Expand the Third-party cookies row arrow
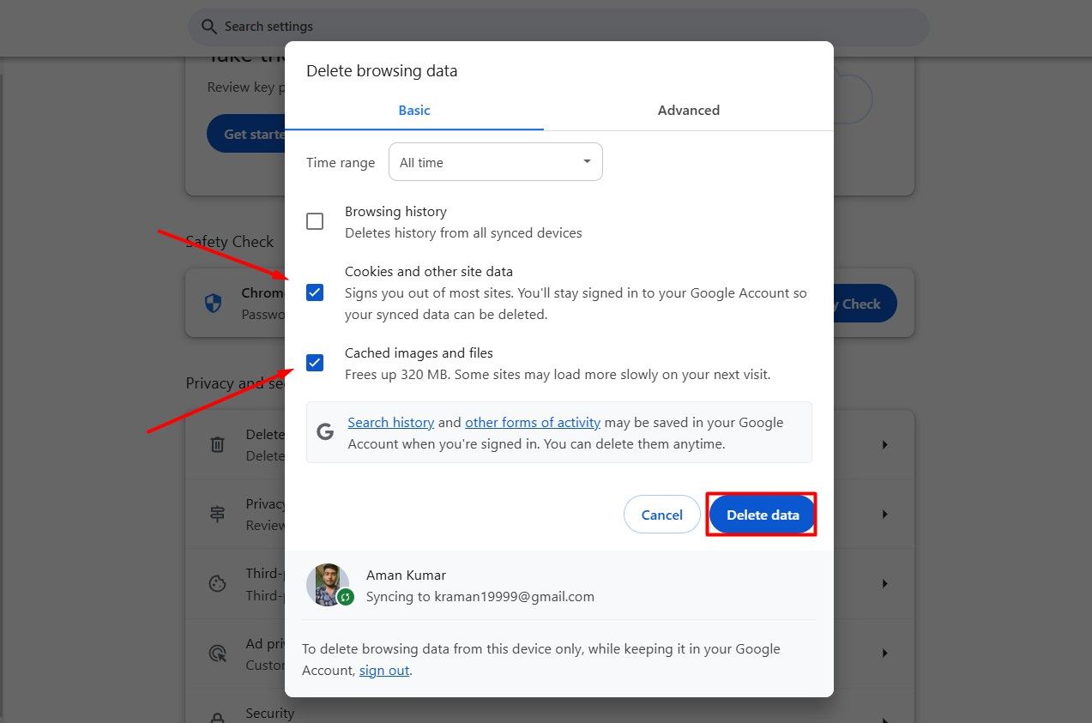This screenshot has height=723, width=1092. pyautogui.click(x=884, y=583)
